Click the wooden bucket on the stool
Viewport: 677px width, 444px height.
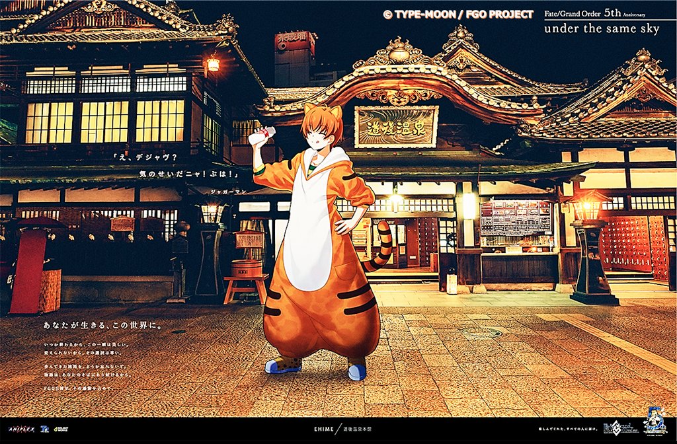click(246, 269)
